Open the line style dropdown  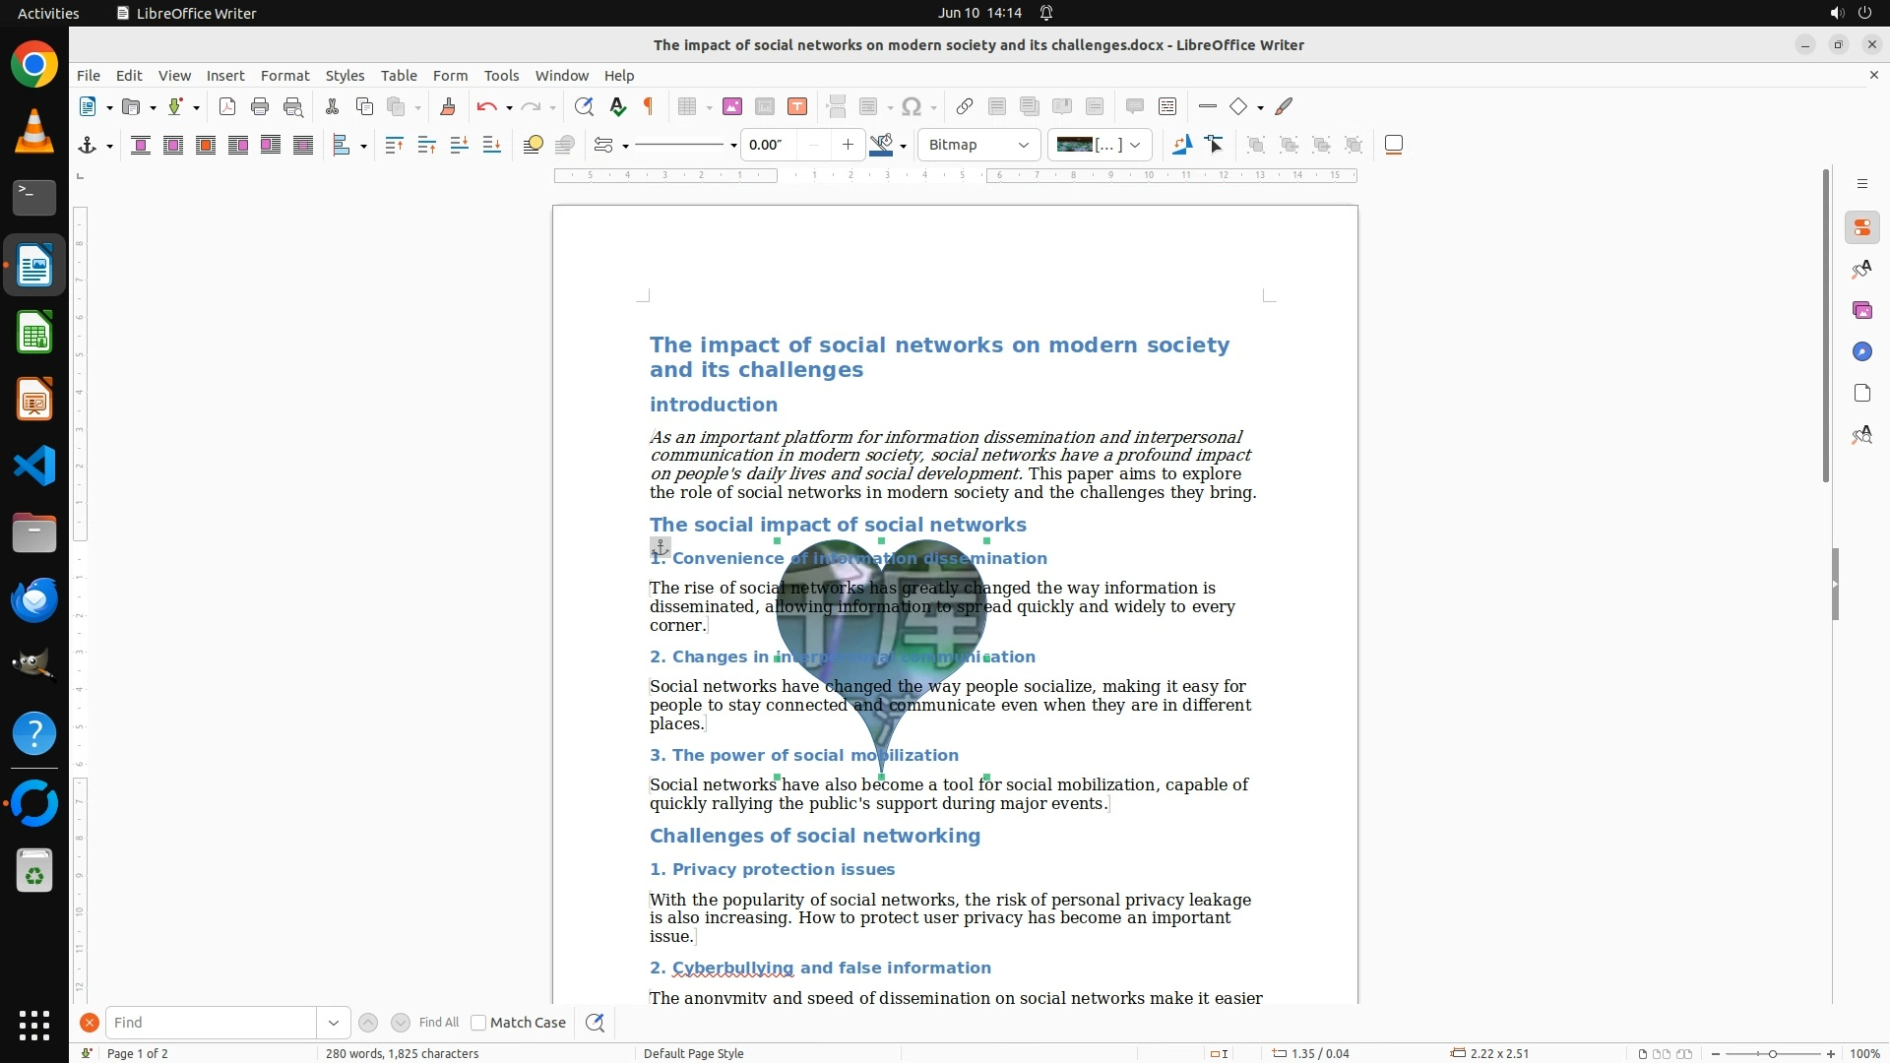[x=733, y=146]
